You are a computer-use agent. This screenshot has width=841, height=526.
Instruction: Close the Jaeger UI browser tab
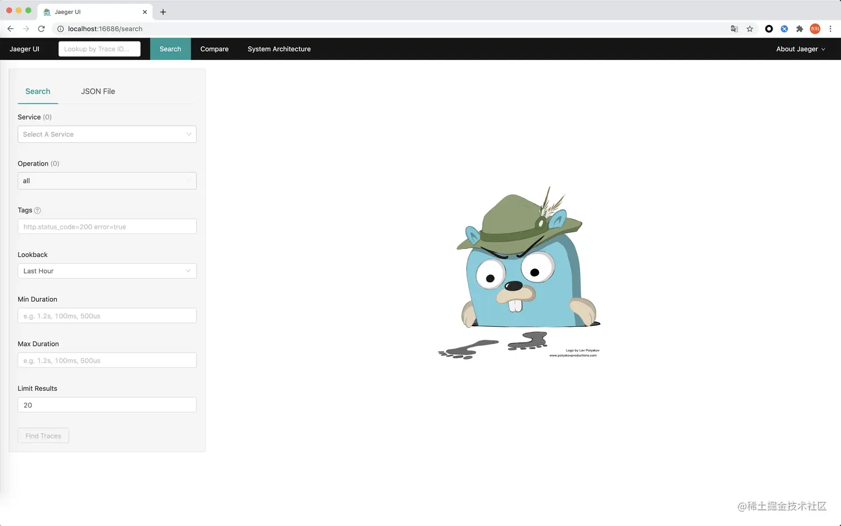[x=145, y=12]
